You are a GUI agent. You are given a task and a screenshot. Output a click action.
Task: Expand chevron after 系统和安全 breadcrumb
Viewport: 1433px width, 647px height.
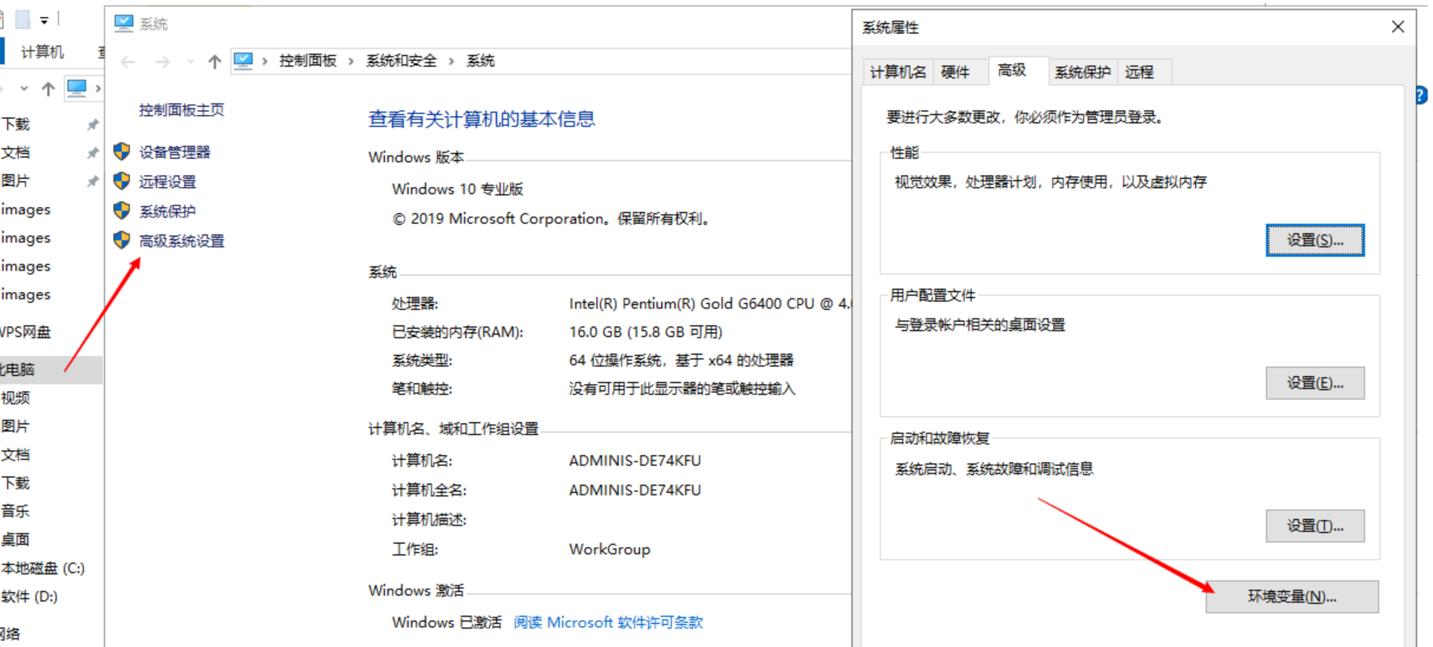[x=452, y=61]
